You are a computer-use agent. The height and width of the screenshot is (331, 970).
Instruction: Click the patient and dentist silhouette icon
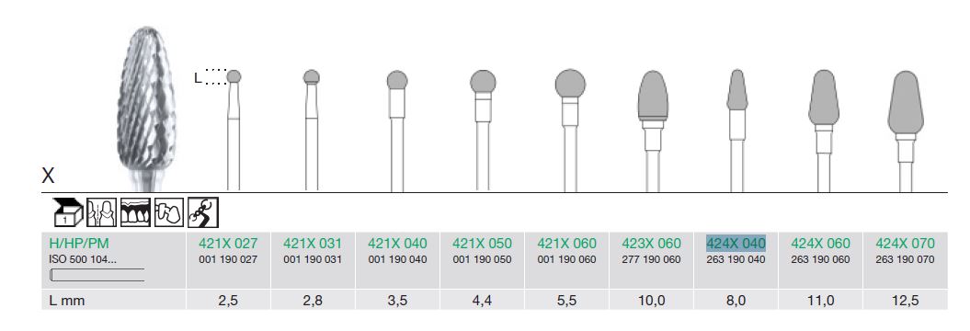(101, 212)
